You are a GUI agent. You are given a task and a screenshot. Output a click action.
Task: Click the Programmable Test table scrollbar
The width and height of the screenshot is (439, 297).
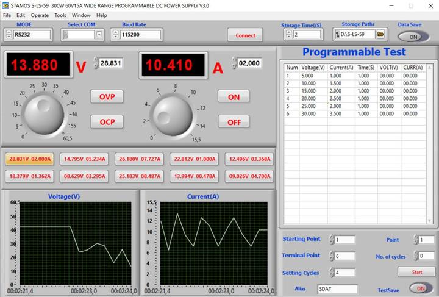429,144
